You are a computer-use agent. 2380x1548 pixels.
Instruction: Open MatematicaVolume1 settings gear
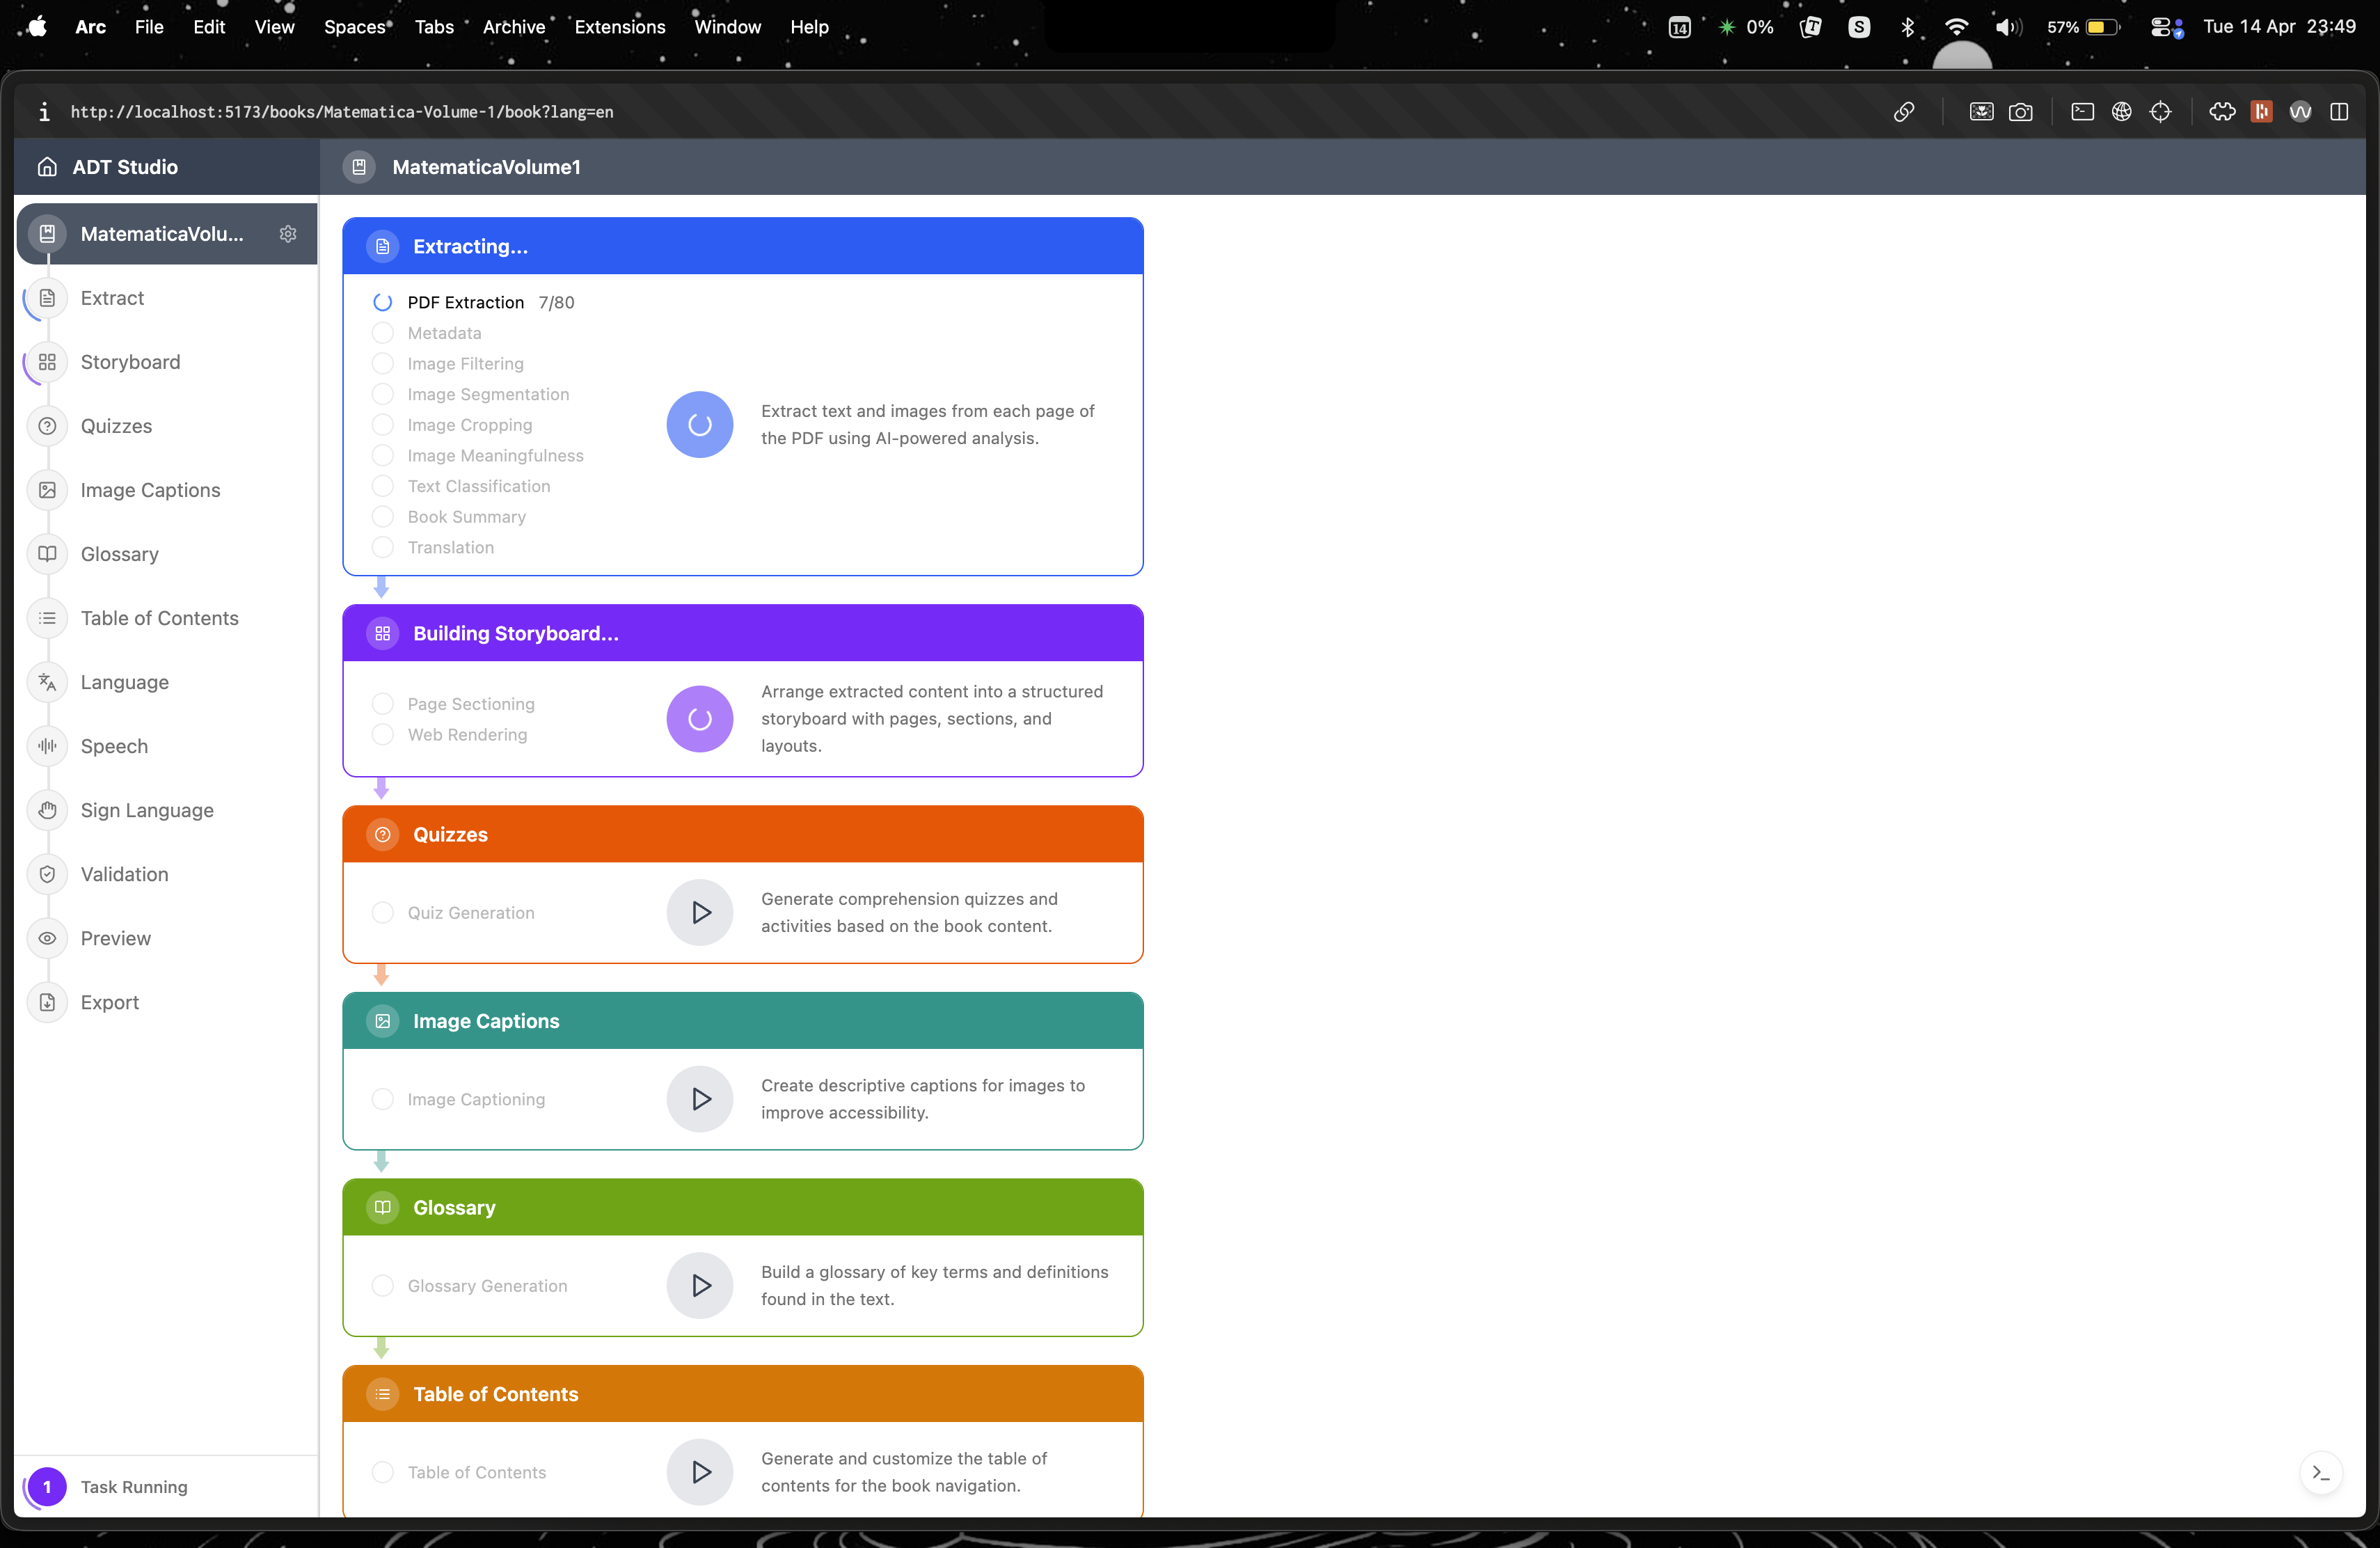pos(288,233)
